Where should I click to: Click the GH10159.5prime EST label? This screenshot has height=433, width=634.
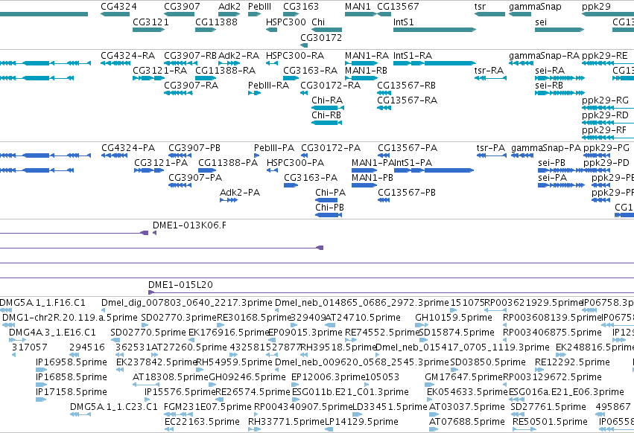point(453,318)
